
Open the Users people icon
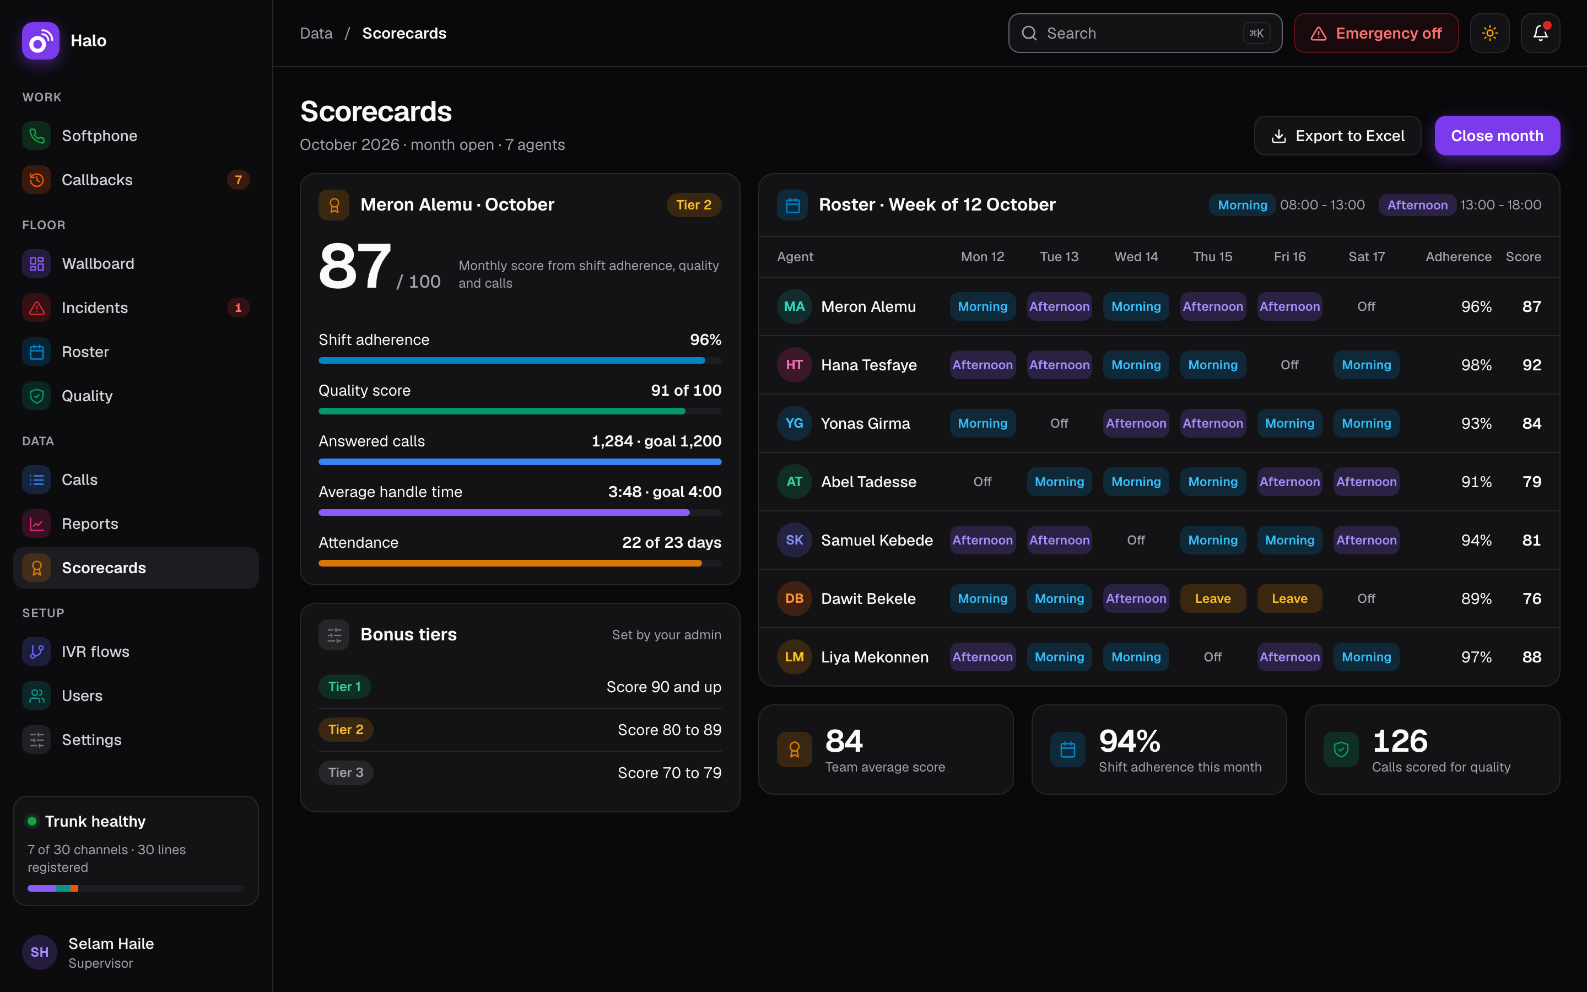(37, 696)
